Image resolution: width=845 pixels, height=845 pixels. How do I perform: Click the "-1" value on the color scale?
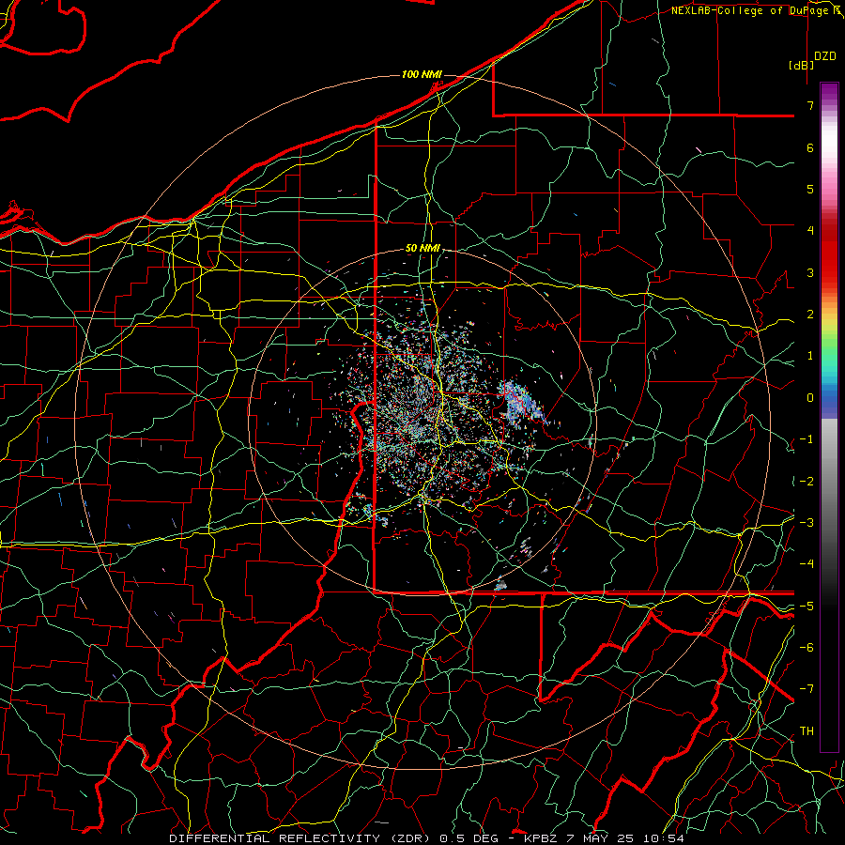coord(807,439)
